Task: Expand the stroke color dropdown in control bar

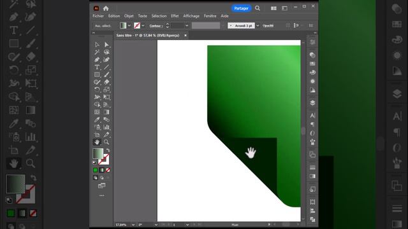Action: click(143, 25)
